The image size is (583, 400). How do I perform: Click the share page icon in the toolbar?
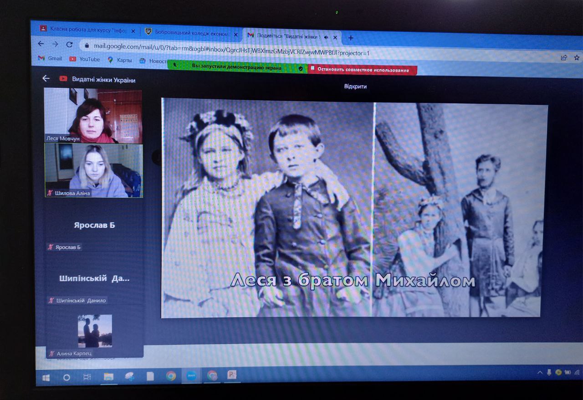[564, 57]
